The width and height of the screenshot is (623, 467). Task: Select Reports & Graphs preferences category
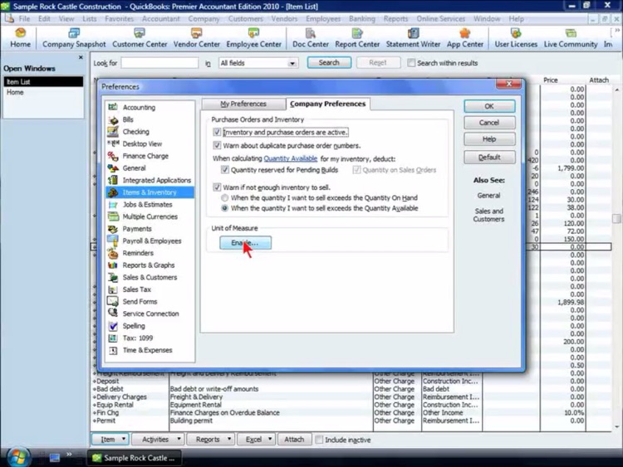click(x=150, y=265)
